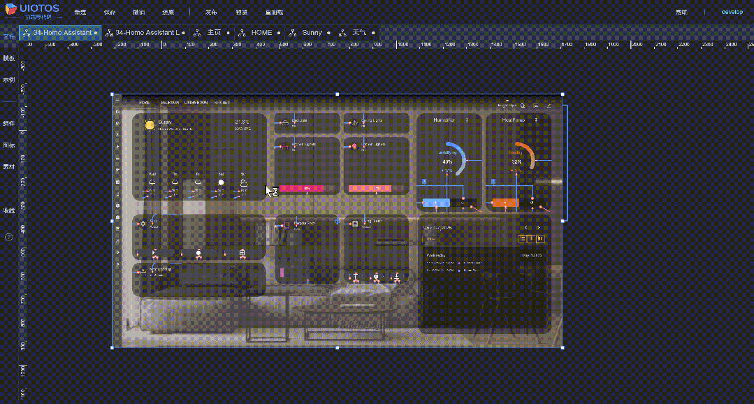Click the Bed Light card icon
Viewport: 754px width, 404px height.
[284, 123]
